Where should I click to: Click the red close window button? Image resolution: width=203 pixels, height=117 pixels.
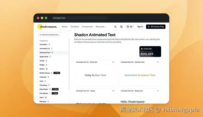click(x=38, y=18)
